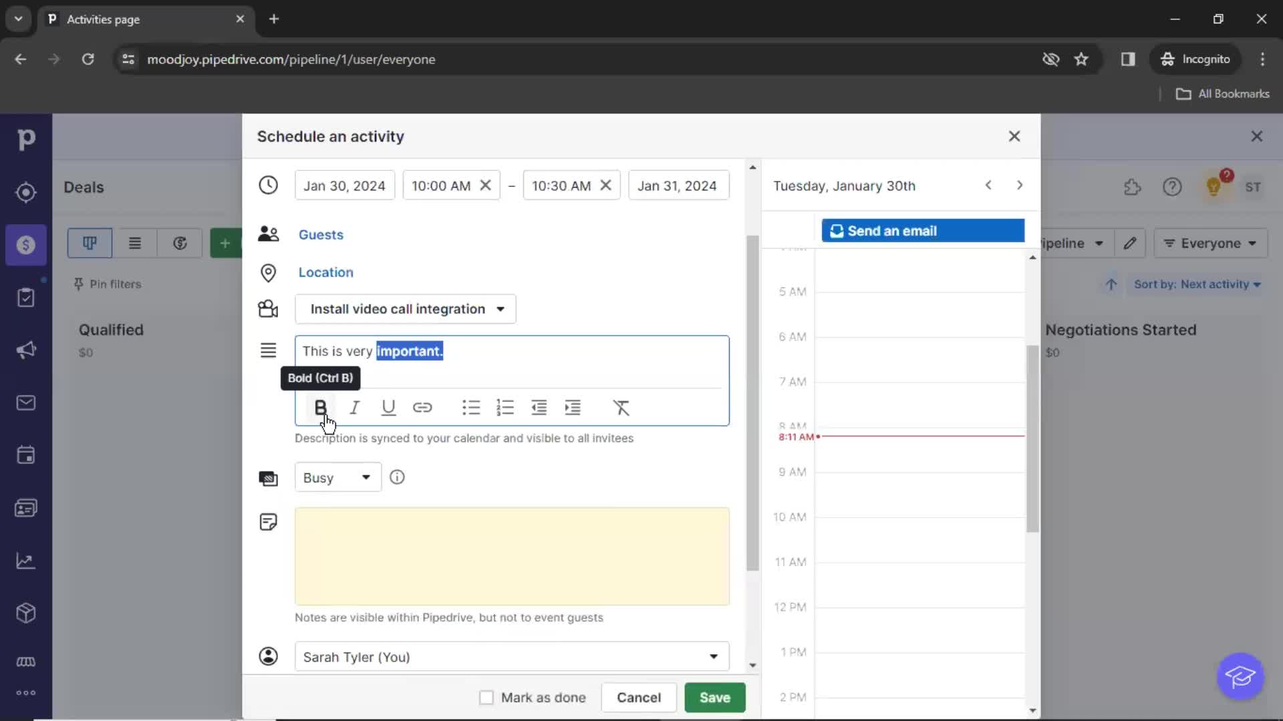Apply Italic formatting in description toolbar
1283x721 pixels.
354,407
